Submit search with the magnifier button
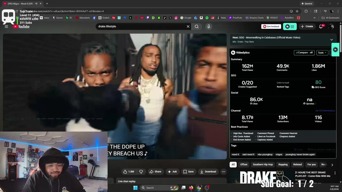The height and width of the screenshot is (192, 342). [x=197, y=26]
